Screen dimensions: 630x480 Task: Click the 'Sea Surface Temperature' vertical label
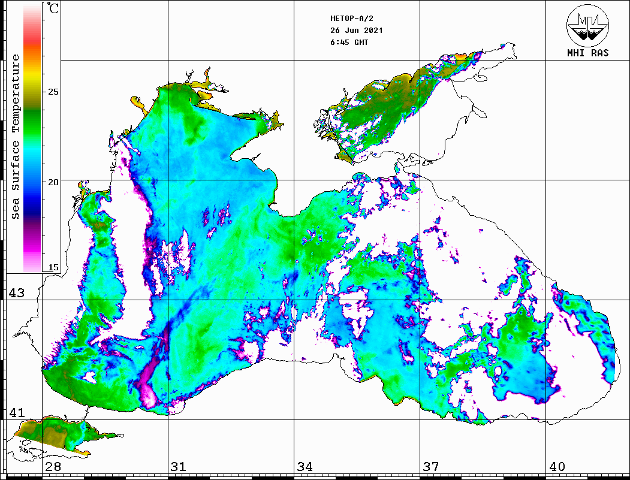(15, 137)
